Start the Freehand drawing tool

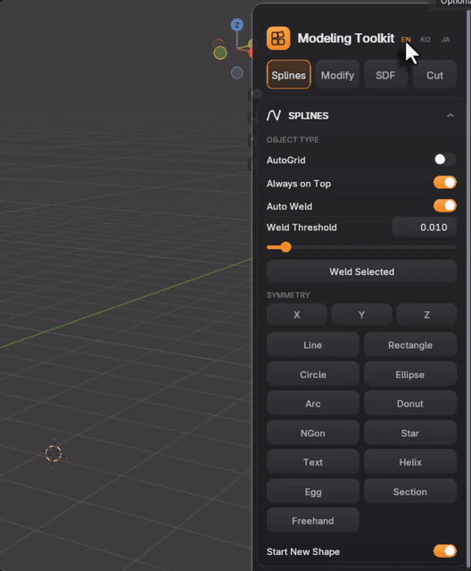pyautogui.click(x=313, y=521)
